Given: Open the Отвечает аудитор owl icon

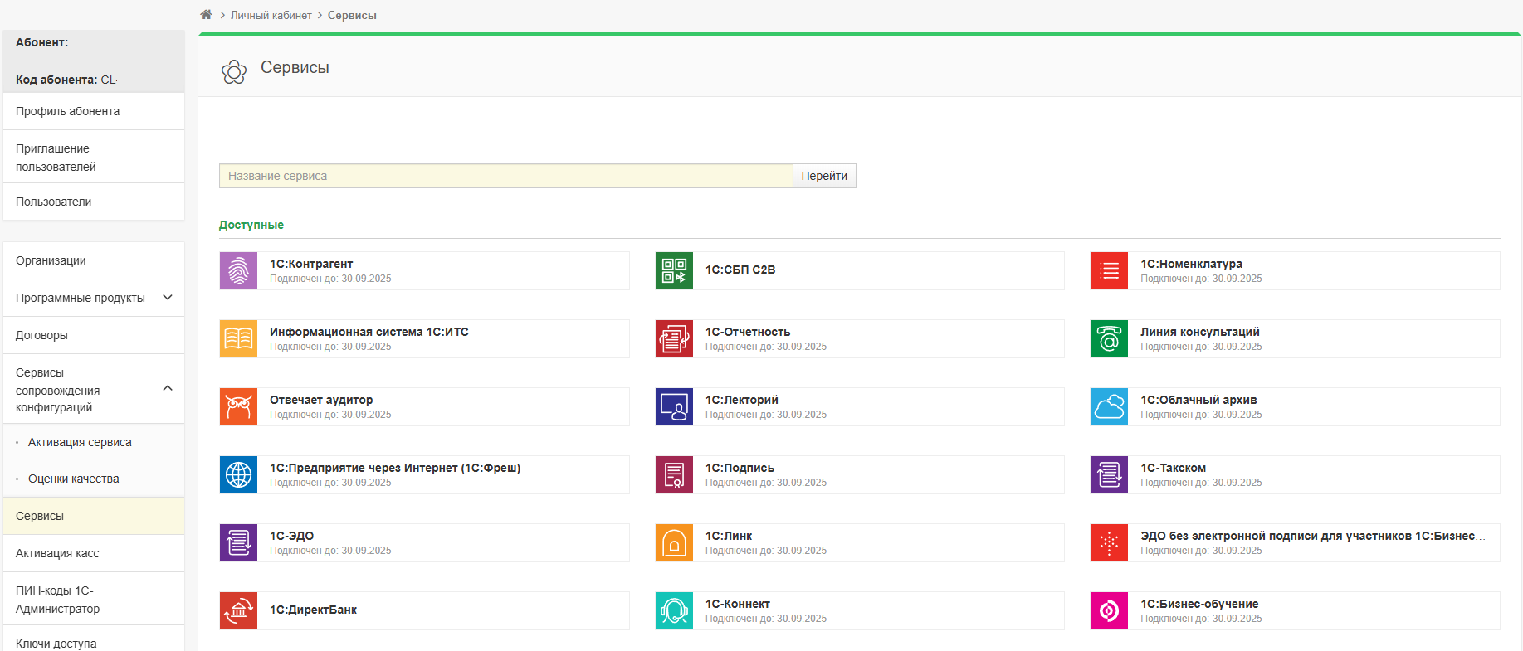Looking at the screenshot, I should (x=238, y=406).
